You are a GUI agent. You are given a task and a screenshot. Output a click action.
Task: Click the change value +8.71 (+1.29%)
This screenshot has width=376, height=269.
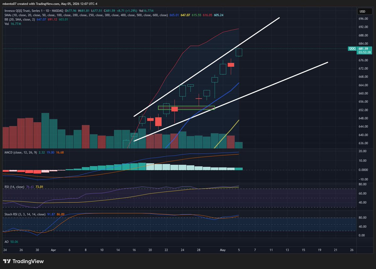pos(127,11)
